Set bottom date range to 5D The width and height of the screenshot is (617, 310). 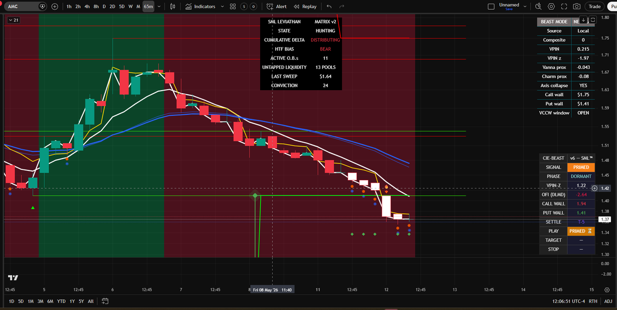coord(21,301)
